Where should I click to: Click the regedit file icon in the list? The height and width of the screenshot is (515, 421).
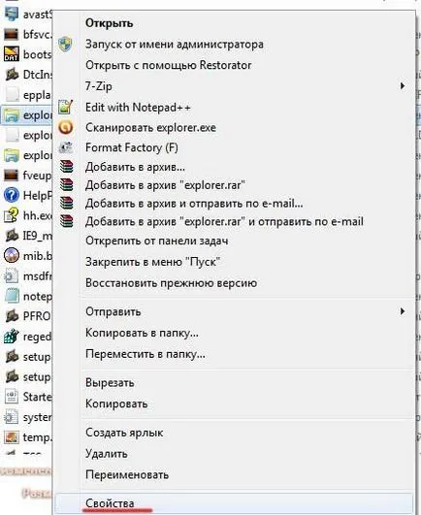click(x=12, y=336)
